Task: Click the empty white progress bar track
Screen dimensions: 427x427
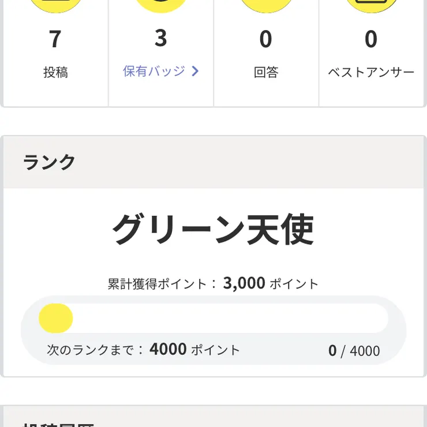Action: (x=231, y=319)
